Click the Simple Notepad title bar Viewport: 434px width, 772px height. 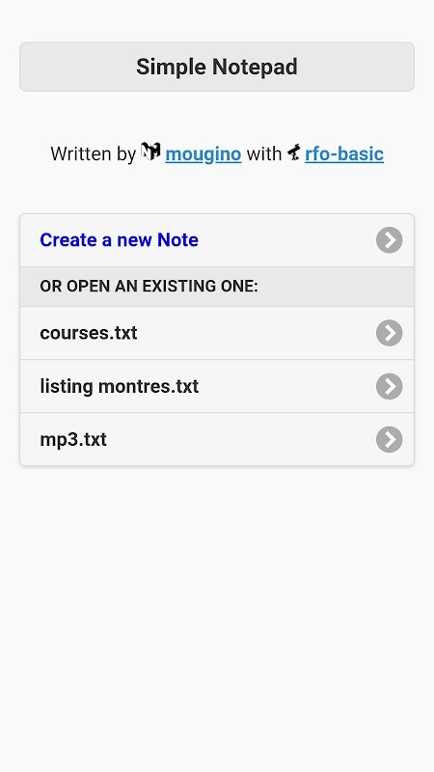[x=217, y=67]
